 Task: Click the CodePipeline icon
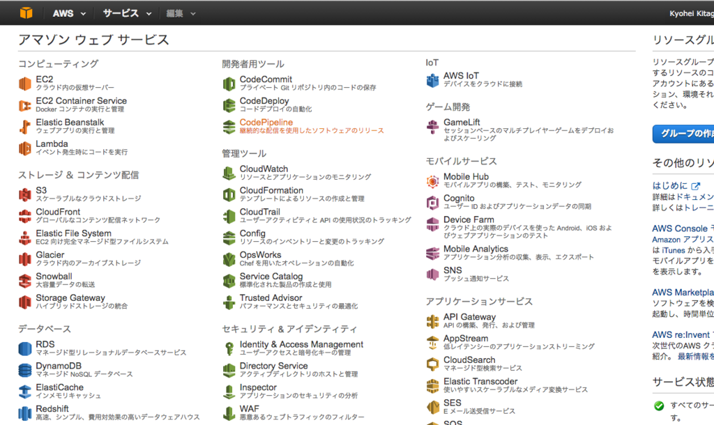pos(229,127)
